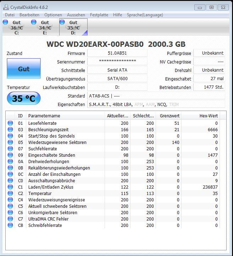This screenshot has height=256, width=233.
Task: Open the Optionen menu
Action: pos(53,15)
